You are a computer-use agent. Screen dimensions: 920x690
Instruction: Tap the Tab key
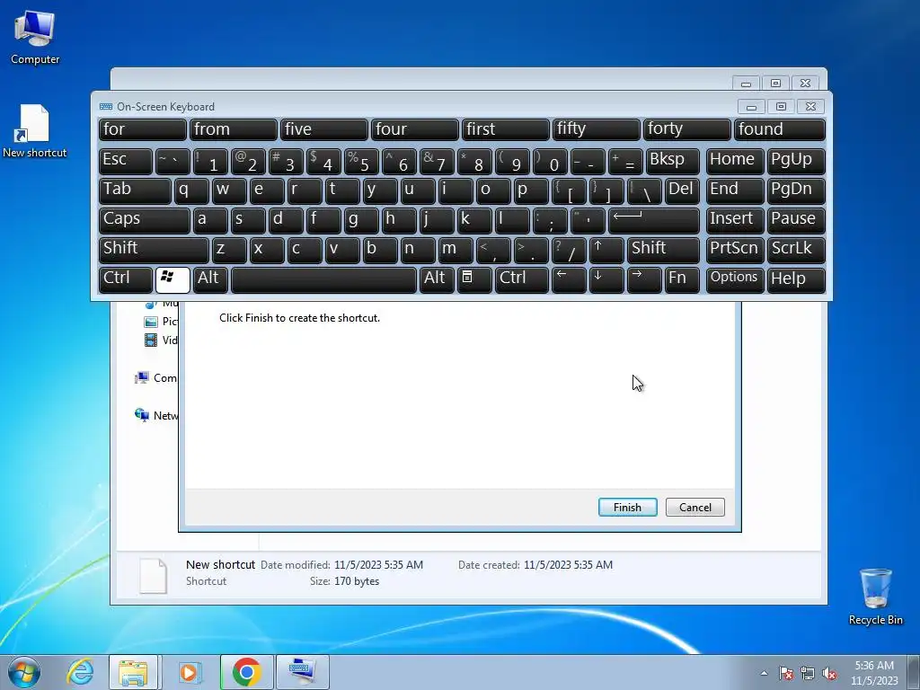[135, 190]
